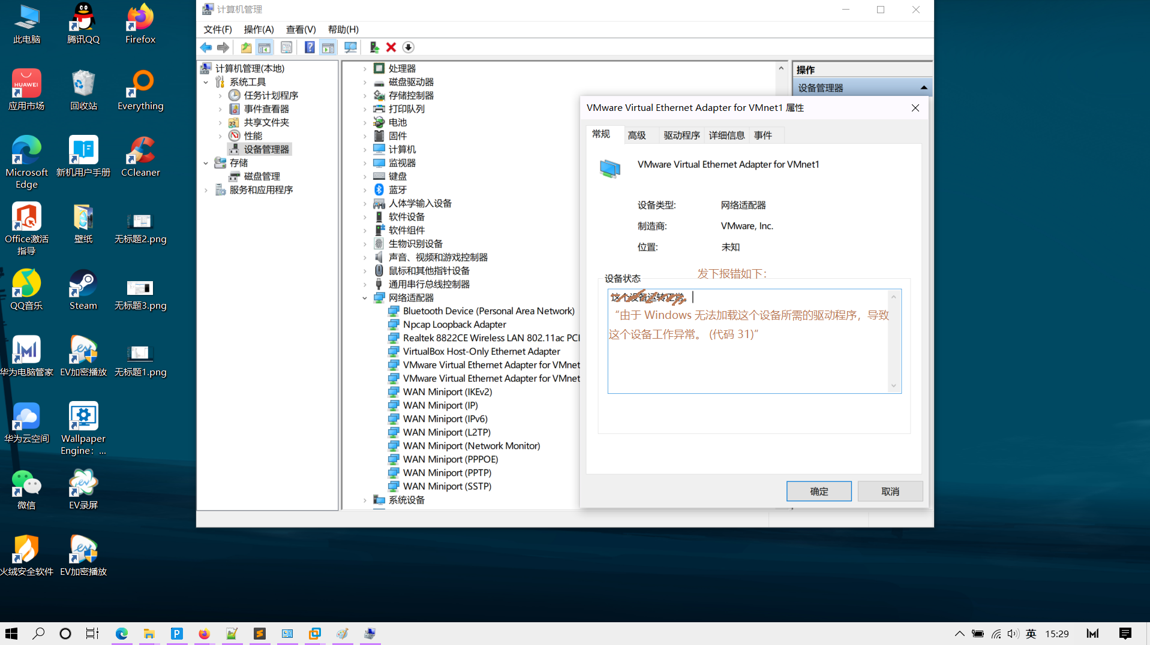Expand the 磁盘驱动器 device category

[365, 82]
